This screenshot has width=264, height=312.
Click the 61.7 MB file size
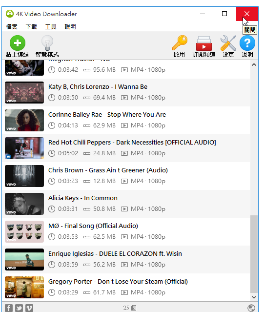click(104, 292)
